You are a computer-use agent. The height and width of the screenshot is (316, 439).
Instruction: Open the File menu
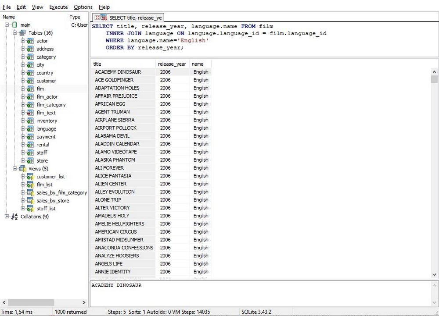pos(7,7)
